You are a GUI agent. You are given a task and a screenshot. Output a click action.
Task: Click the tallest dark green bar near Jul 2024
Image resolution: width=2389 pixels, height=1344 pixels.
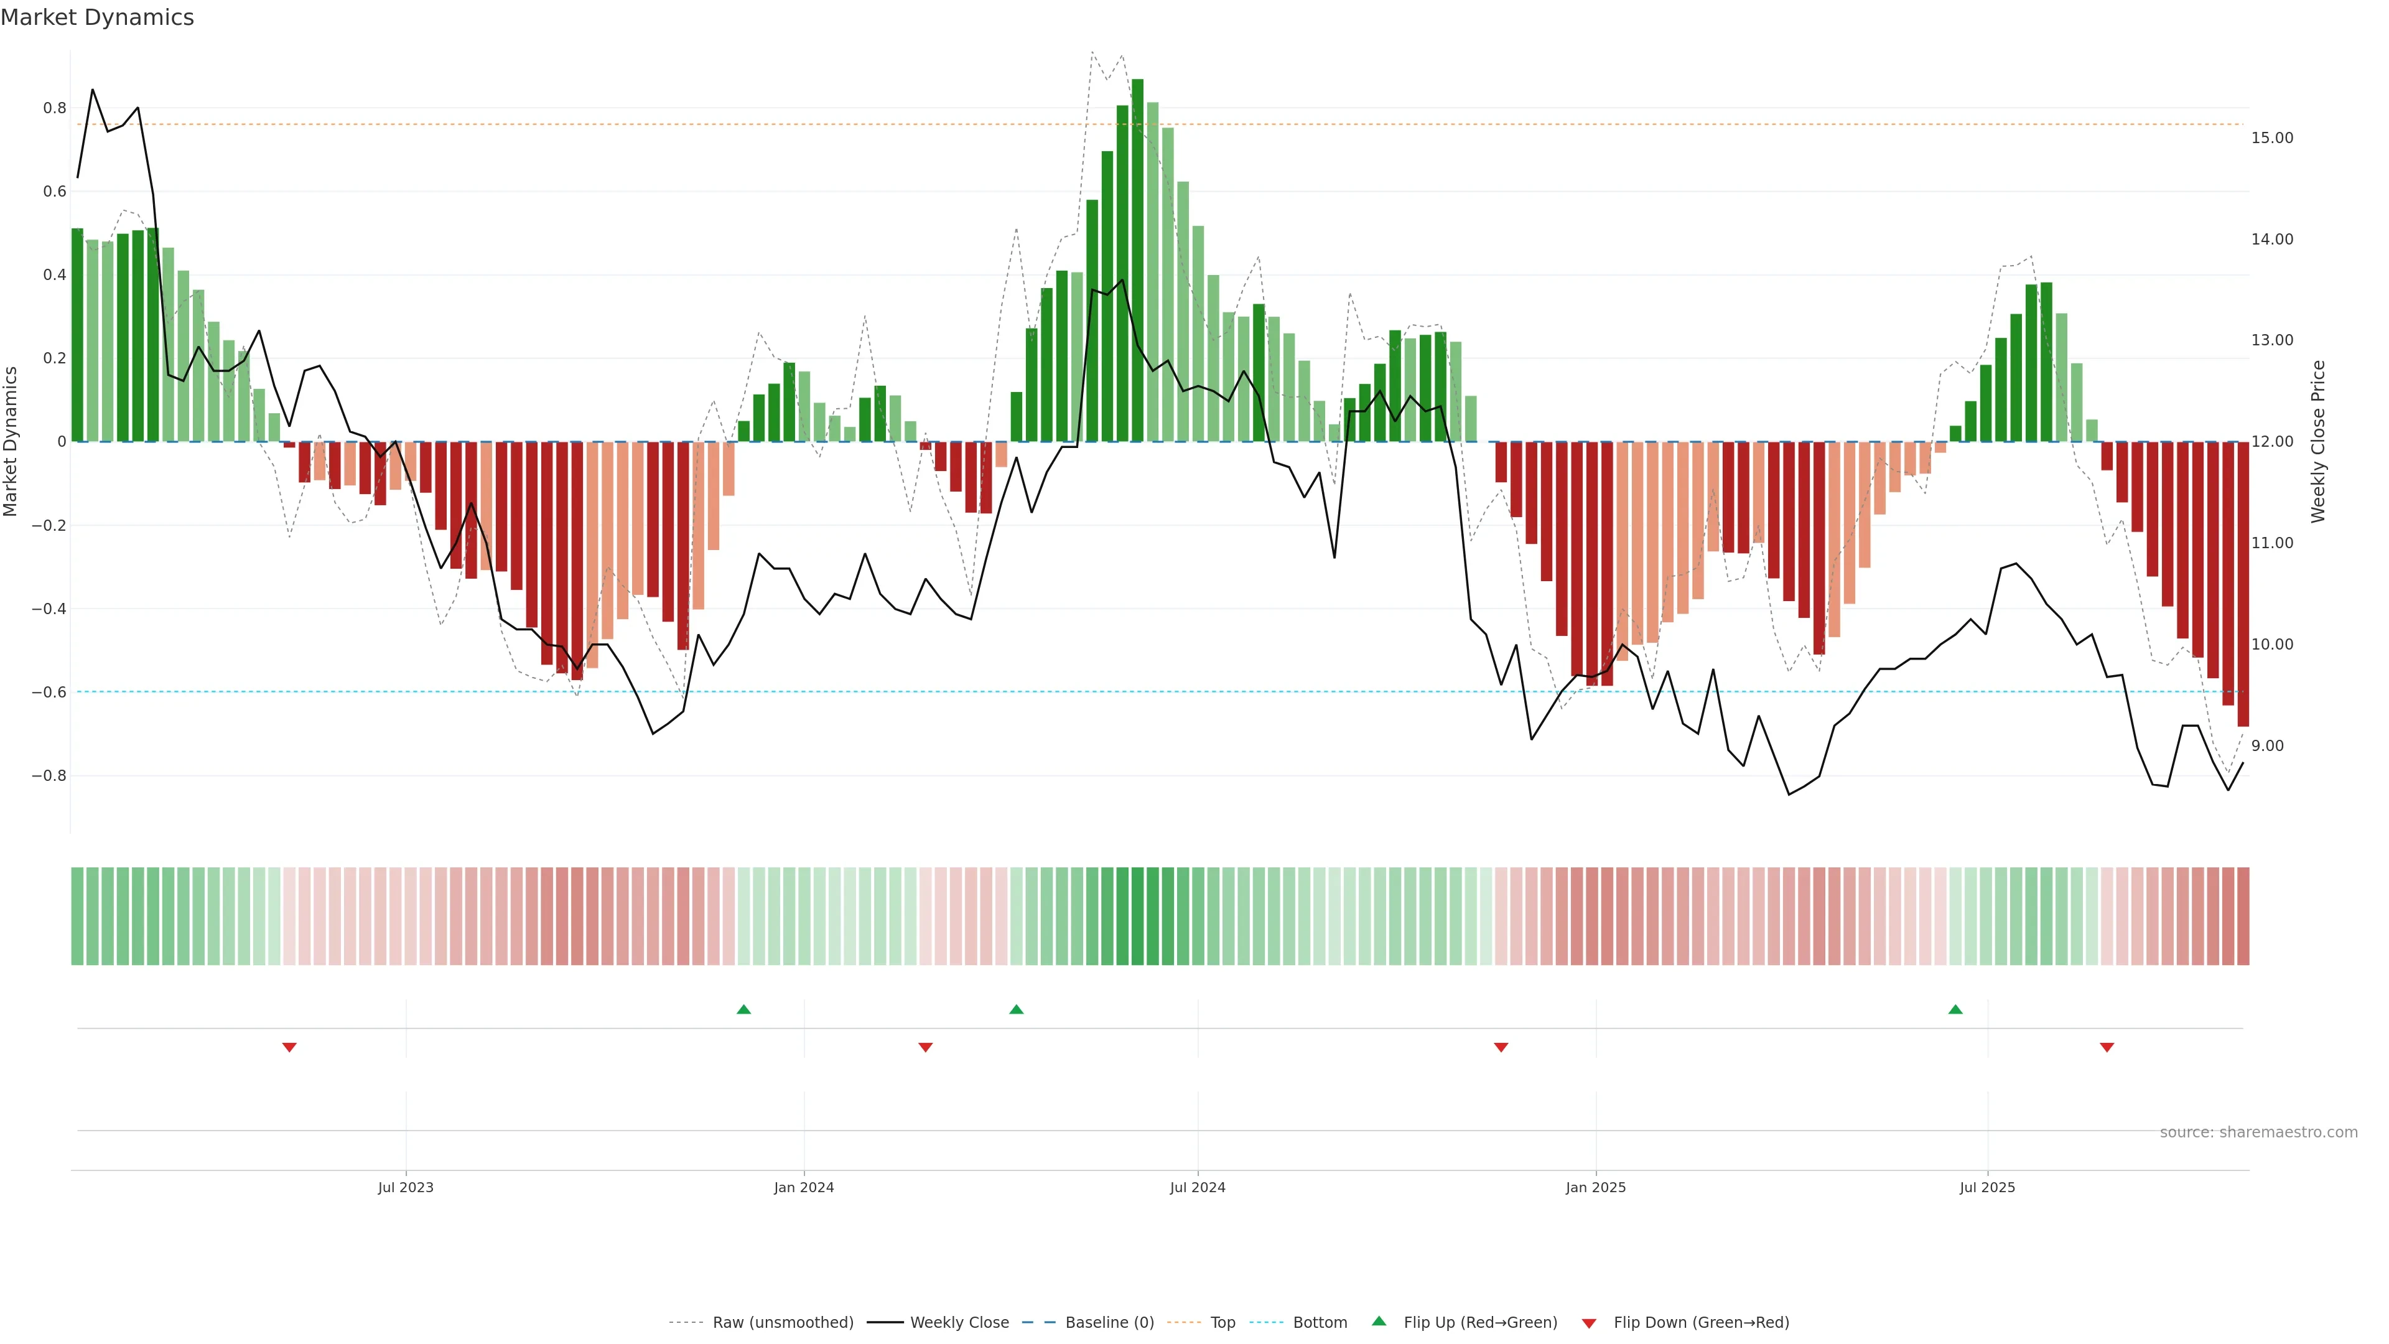coord(1137,259)
